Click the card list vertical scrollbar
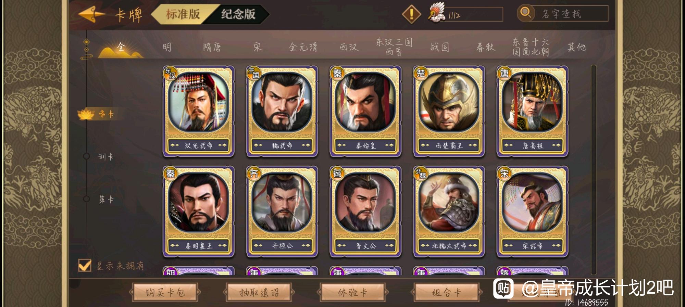 (x=594, y=169)
